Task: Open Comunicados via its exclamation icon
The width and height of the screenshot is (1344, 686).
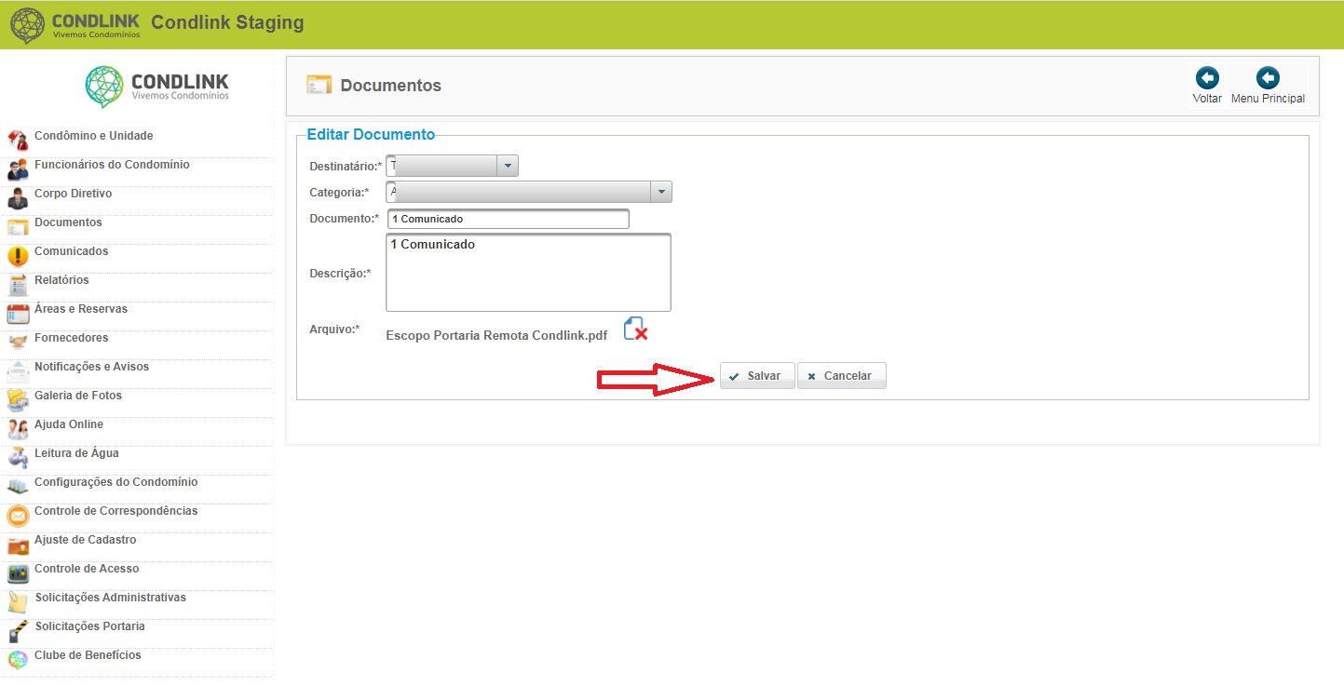Action: 18,256
